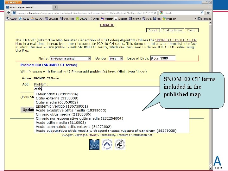Viewport: 228px width, 171px height.
Task: Click the Firefox menu button
Action: (x=13, y=2)
